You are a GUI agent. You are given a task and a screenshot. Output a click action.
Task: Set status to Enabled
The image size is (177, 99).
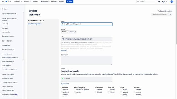(x=65, y=32)
